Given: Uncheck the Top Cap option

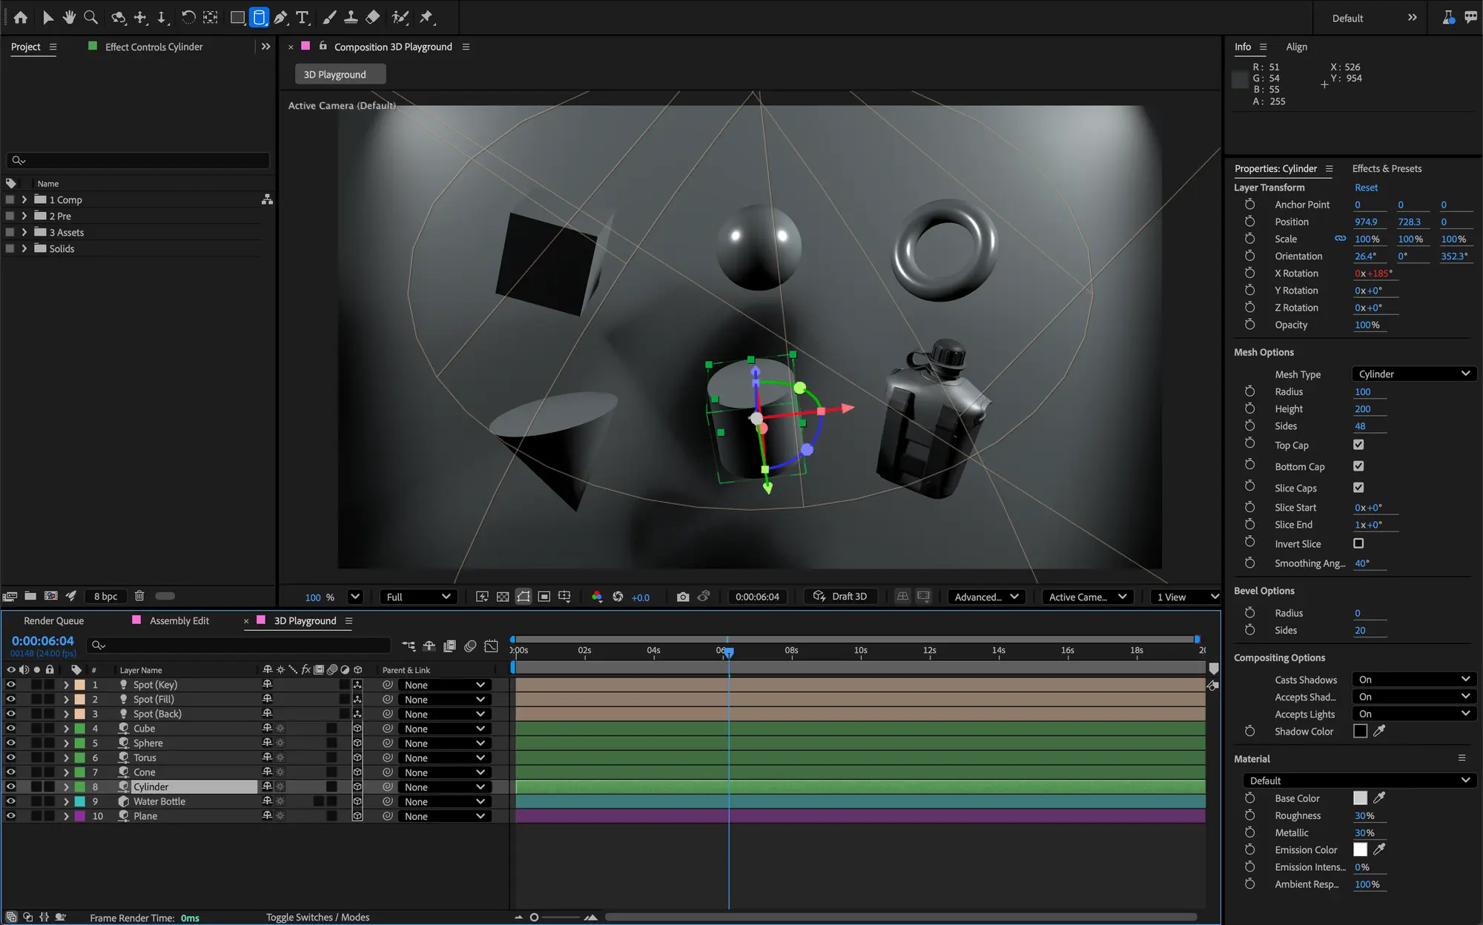Looking at the screenshot, I should pyautogui.click(x=1358, y=445).
